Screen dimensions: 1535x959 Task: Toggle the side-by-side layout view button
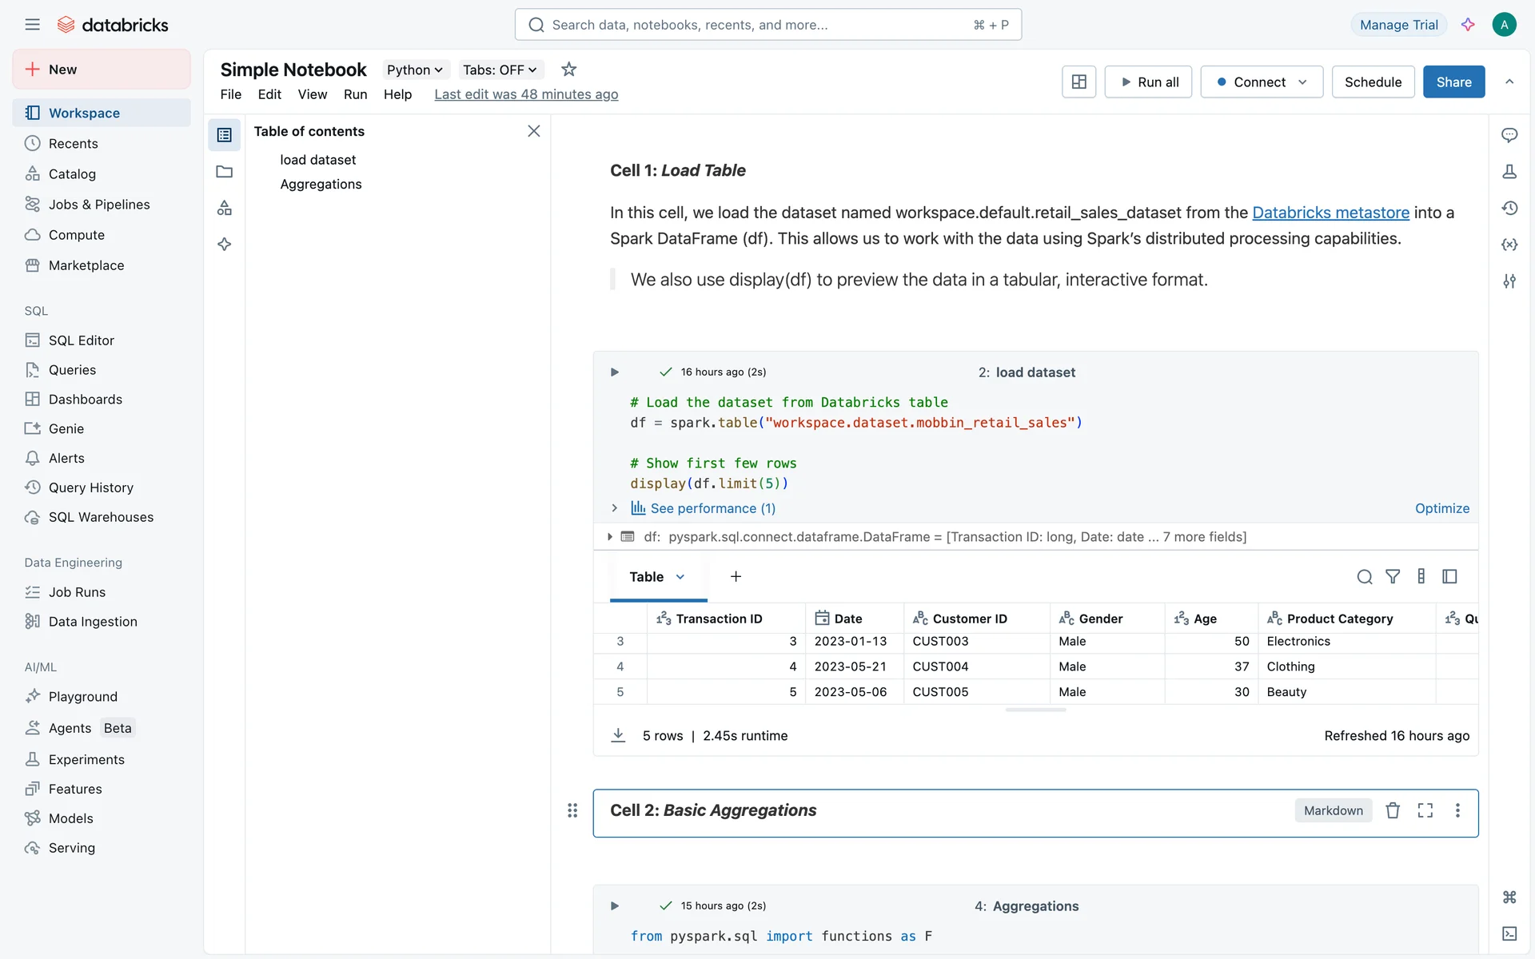click(x=1078, y=82)
